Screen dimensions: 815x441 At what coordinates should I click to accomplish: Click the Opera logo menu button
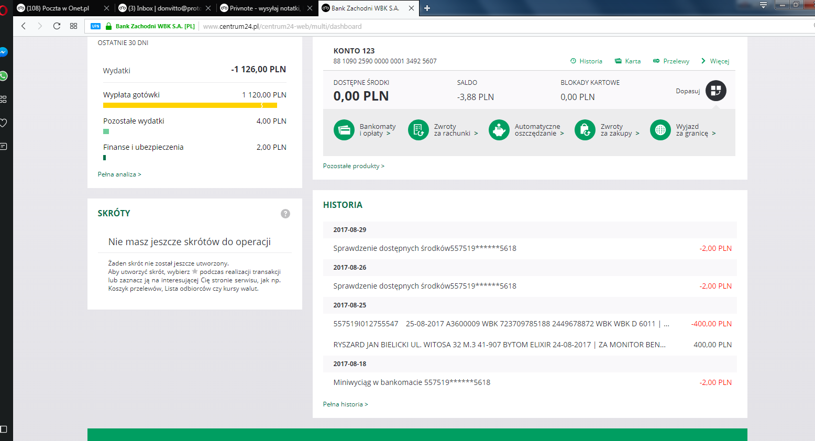pos(3,9)
